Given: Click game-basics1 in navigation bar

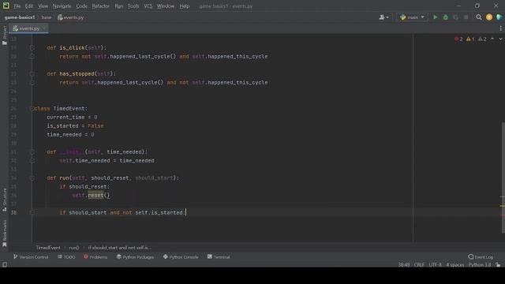Looking at the screenshot, I should (x=20, y=17).
